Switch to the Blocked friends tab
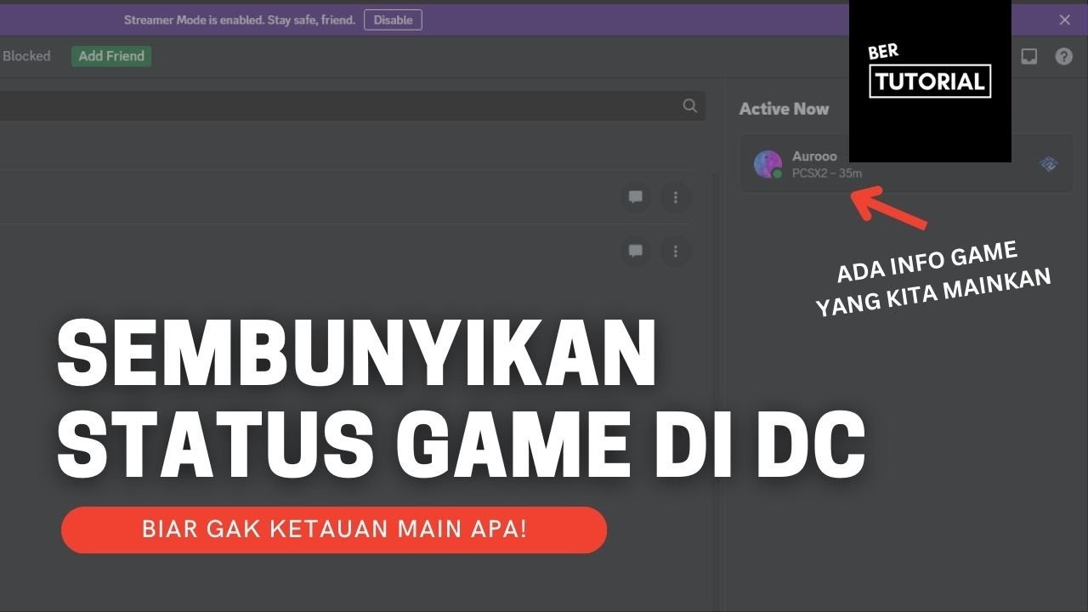Screen dimensions: 1088x612 [x=26, y=56]
